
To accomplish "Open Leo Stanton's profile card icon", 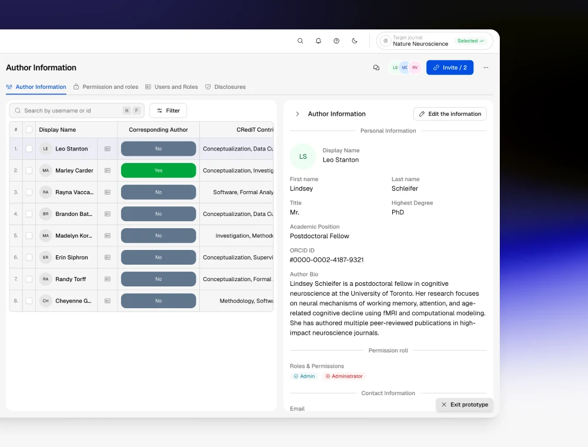I will (108, 149).
